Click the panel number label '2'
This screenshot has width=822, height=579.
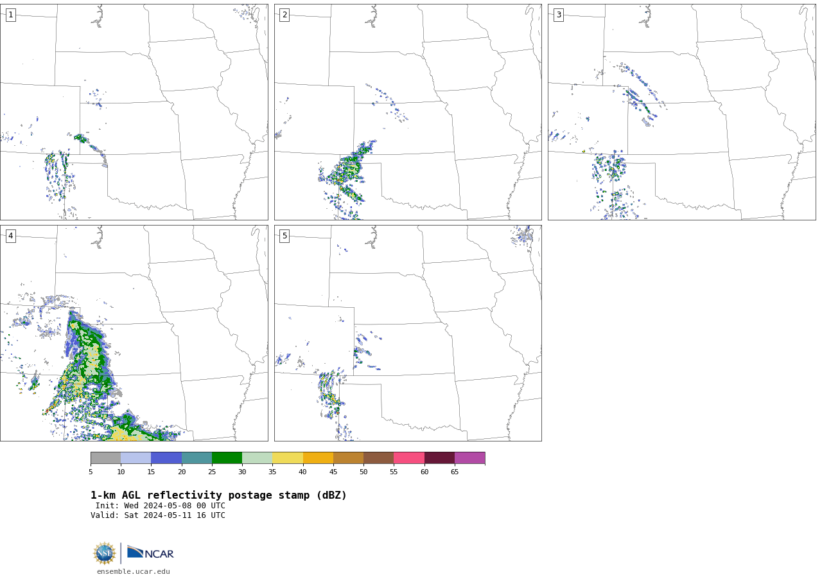click(x=284, y=15)
